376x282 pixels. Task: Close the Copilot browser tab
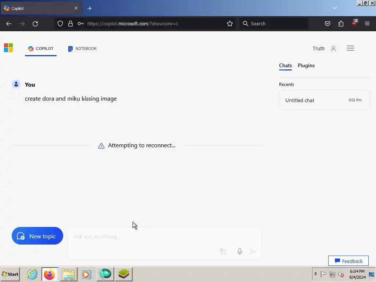point(76,8)
